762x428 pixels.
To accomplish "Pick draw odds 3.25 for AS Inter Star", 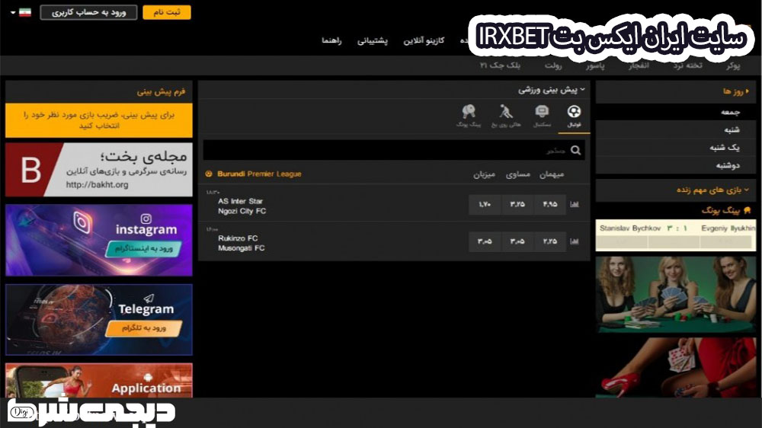I will pyautogui.click(x=517, y=204).
